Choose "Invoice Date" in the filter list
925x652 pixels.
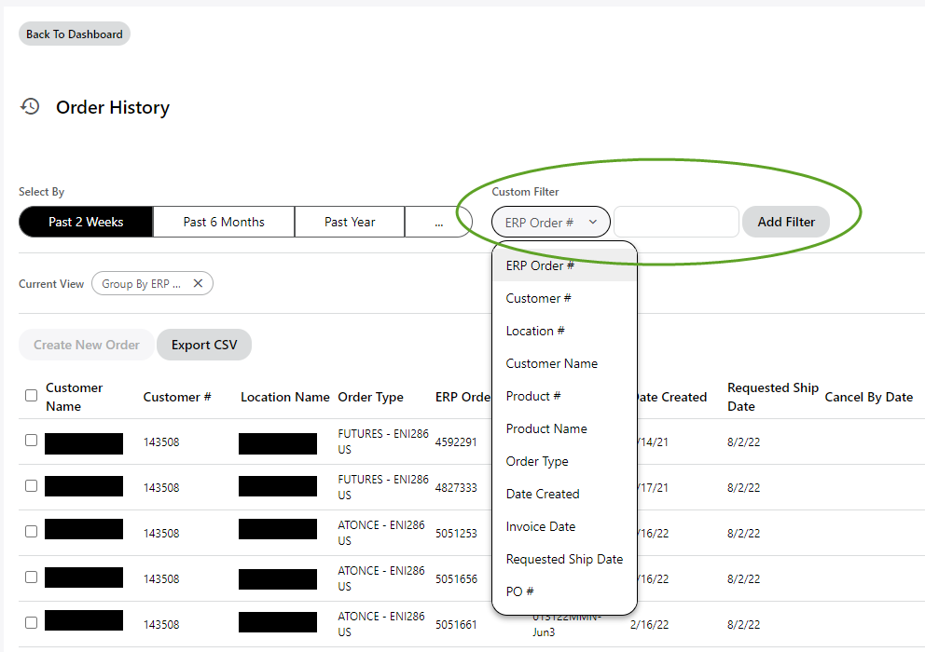(541, 526)
